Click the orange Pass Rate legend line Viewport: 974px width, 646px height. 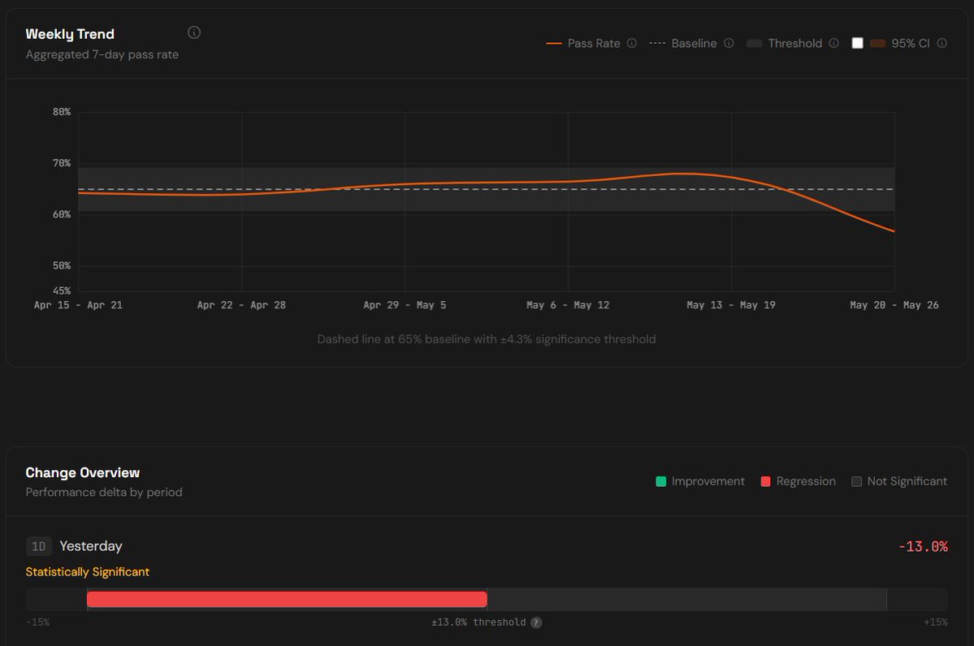click(553, 44)
